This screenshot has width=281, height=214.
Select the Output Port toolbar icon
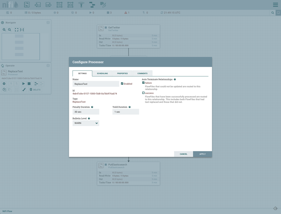(48, 5)
